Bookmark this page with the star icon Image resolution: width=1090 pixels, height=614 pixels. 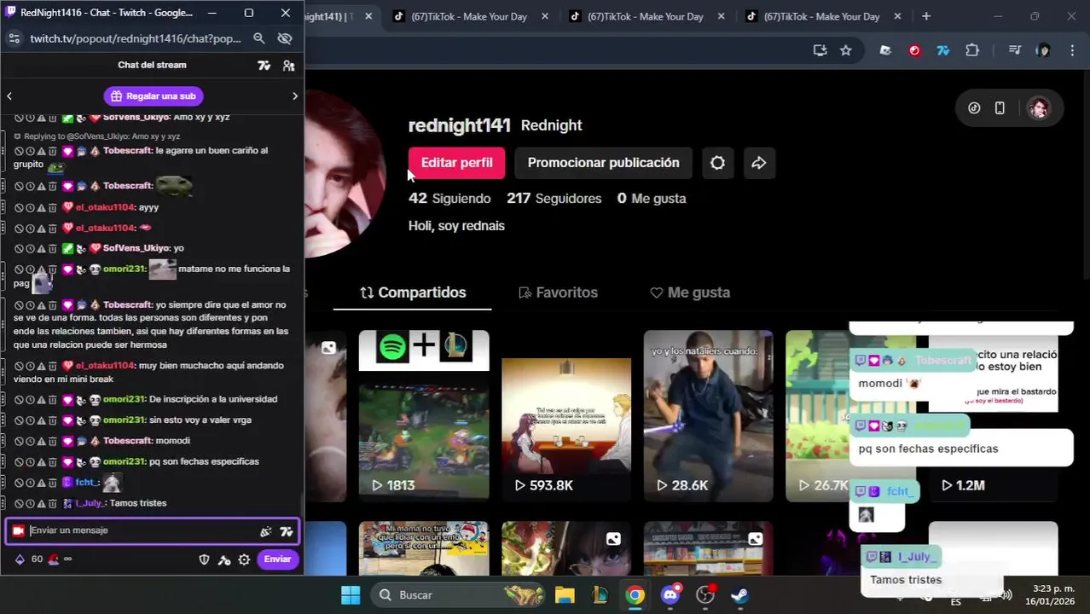click(845, 50)
